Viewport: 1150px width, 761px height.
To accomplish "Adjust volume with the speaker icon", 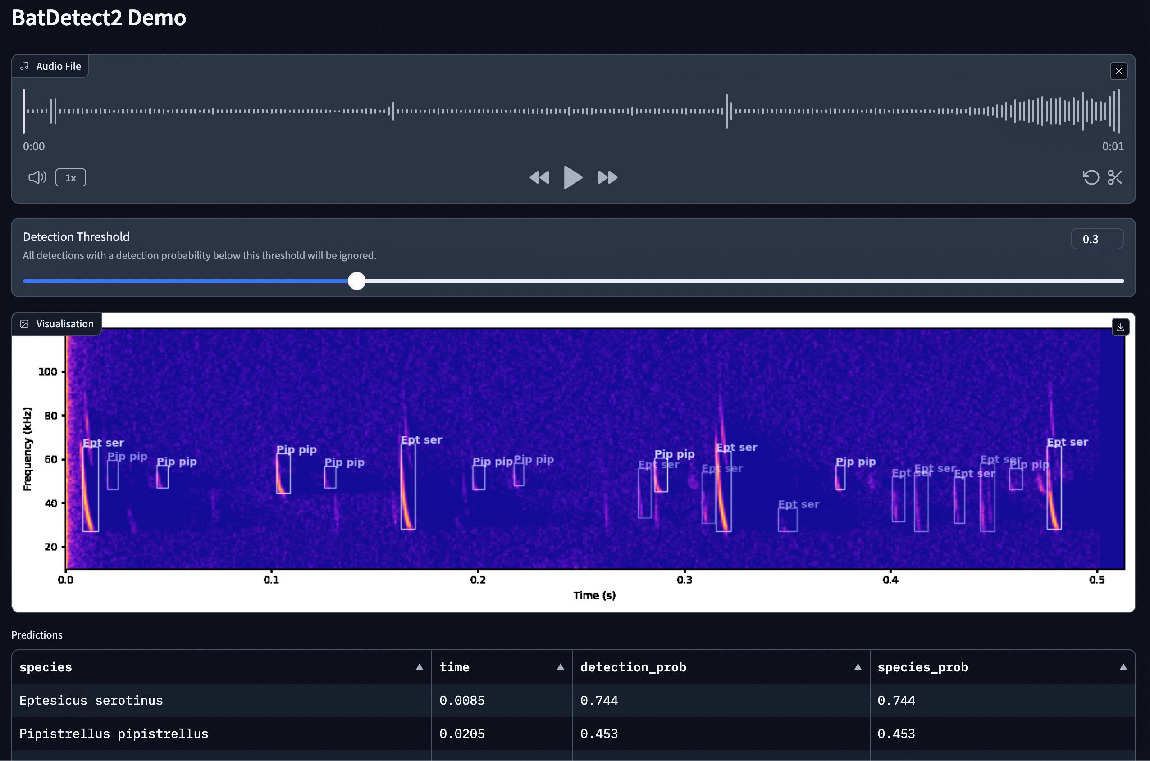I will click(37, 177).
